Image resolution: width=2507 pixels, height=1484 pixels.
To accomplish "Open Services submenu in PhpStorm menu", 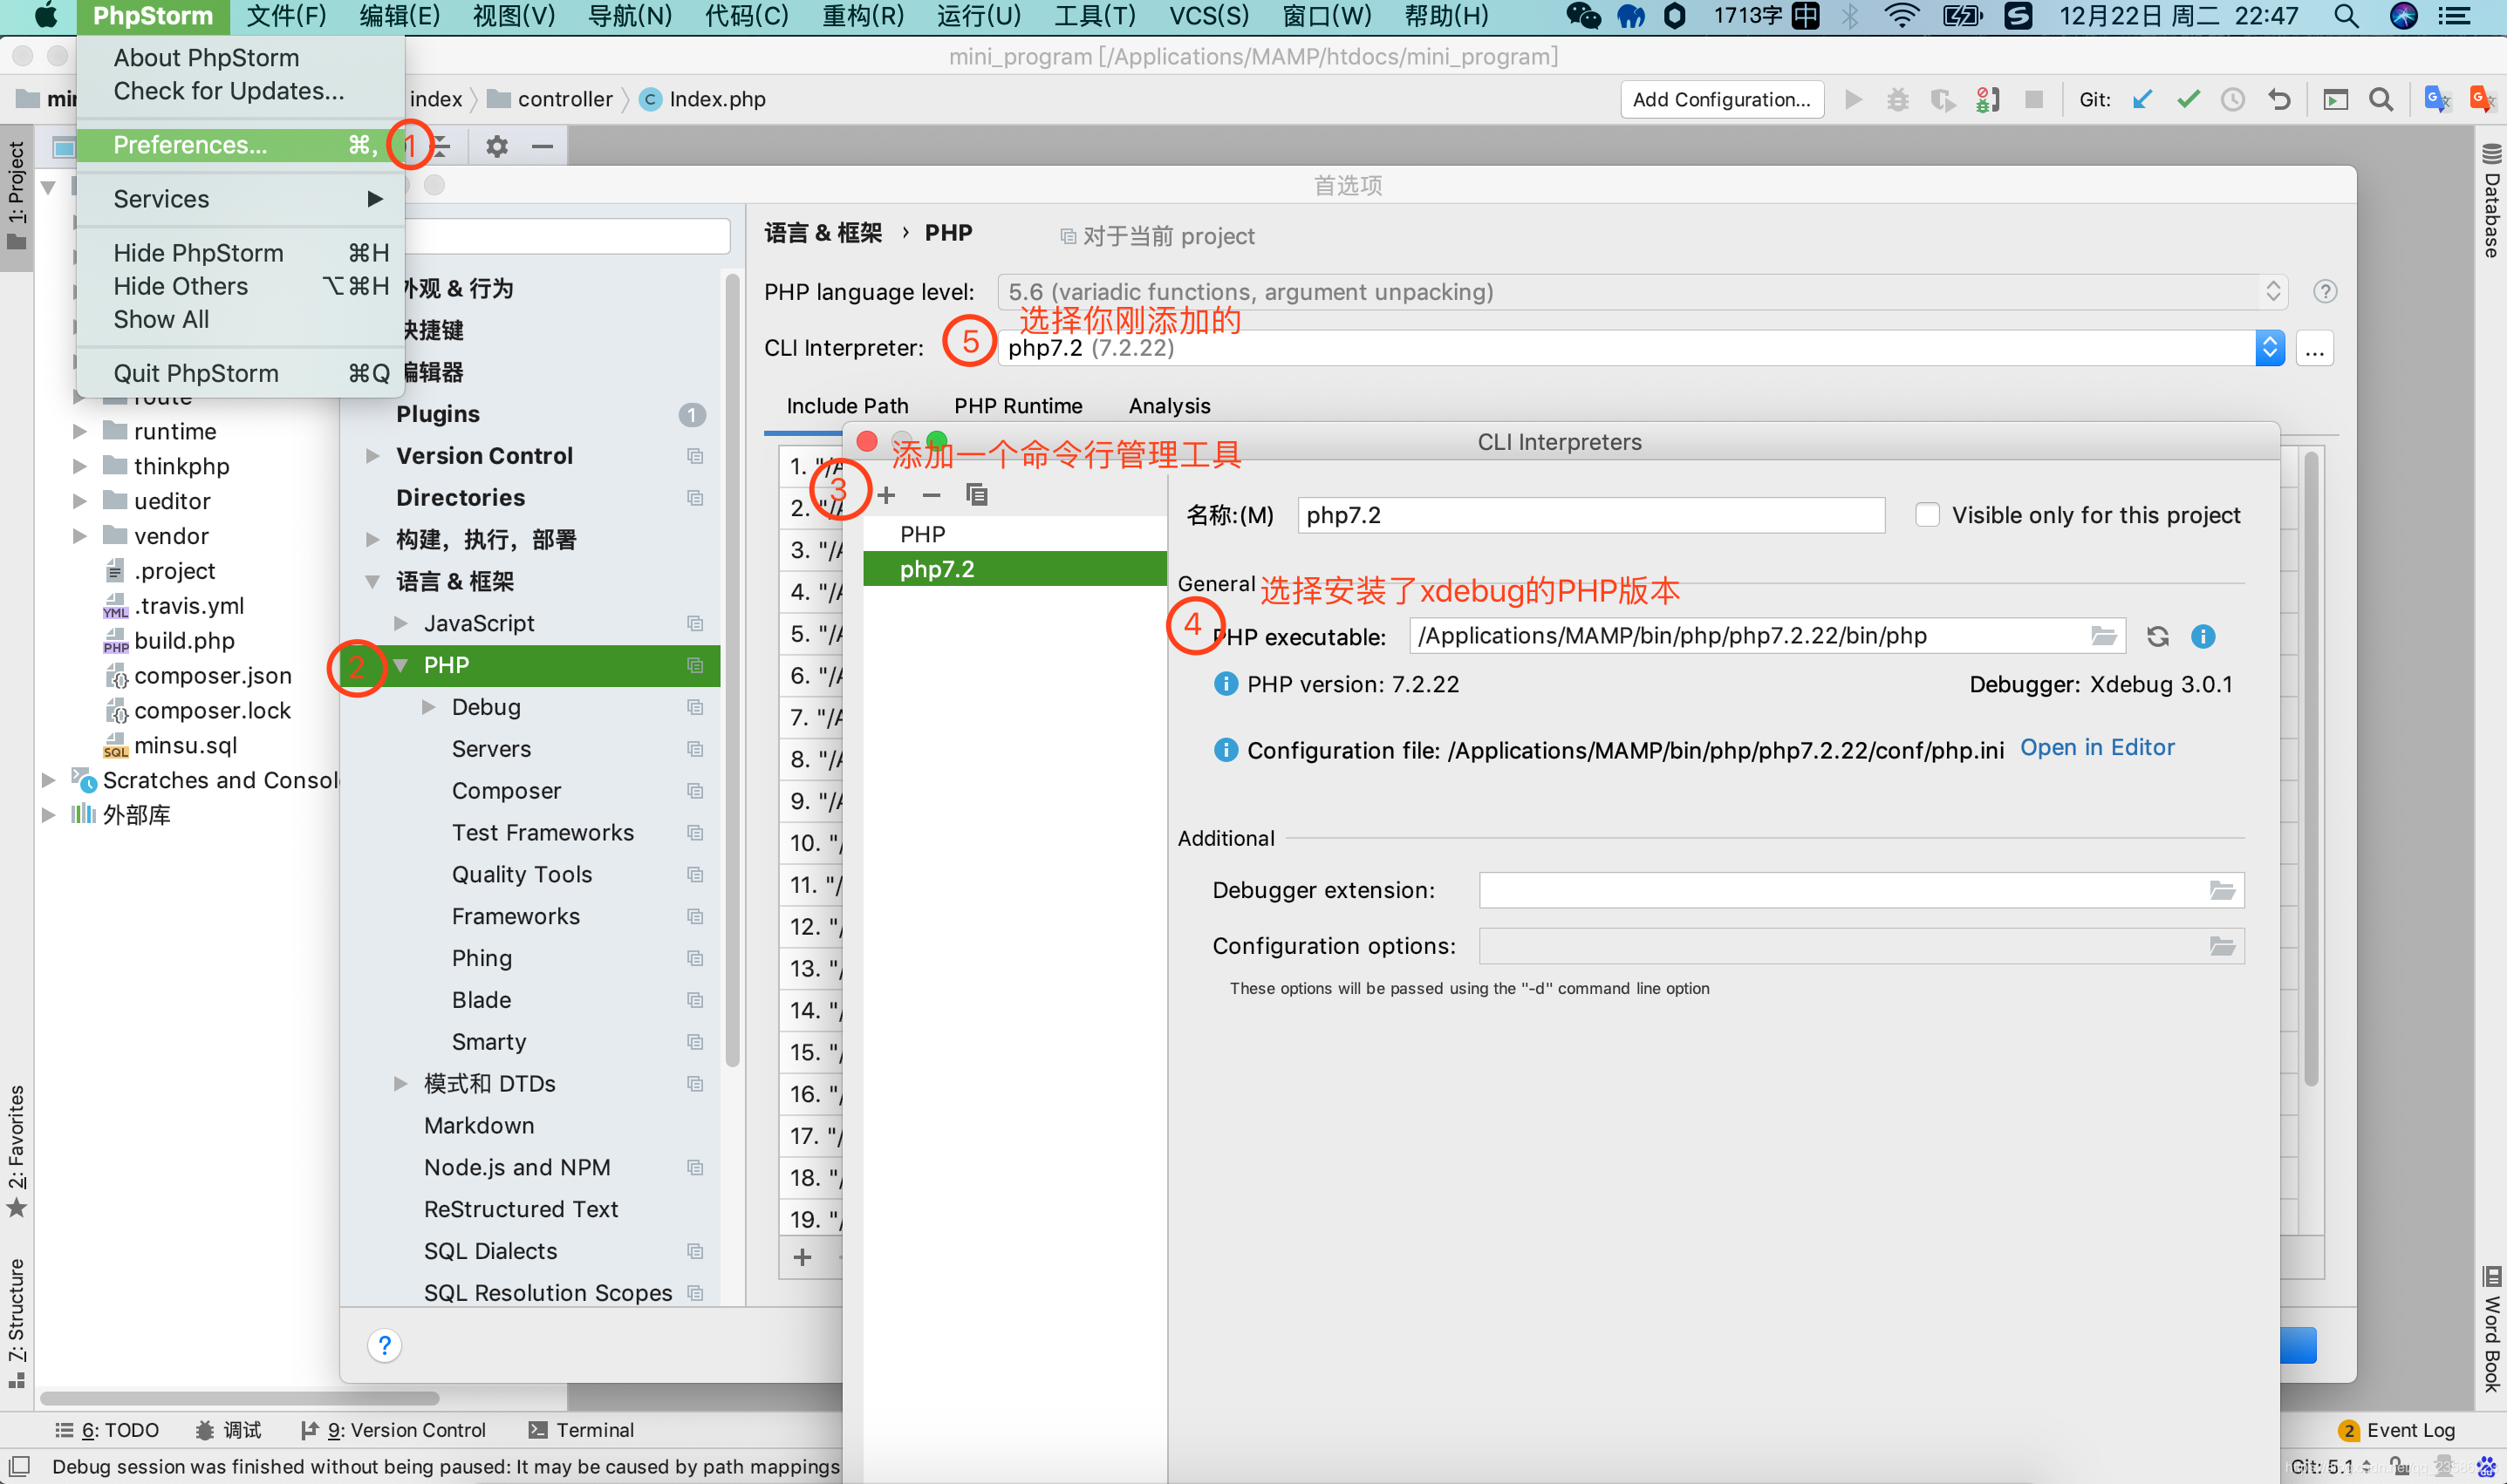I will 240,199.
